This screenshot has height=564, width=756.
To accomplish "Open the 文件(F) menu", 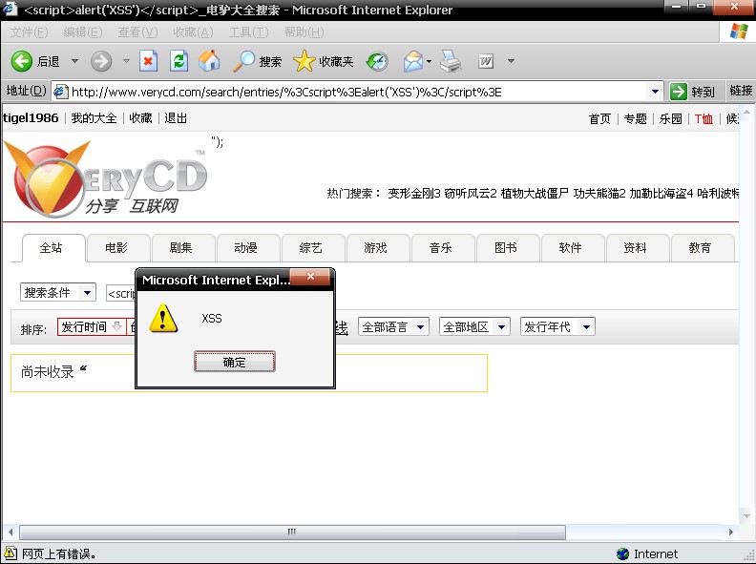I will tap(29, 32).
